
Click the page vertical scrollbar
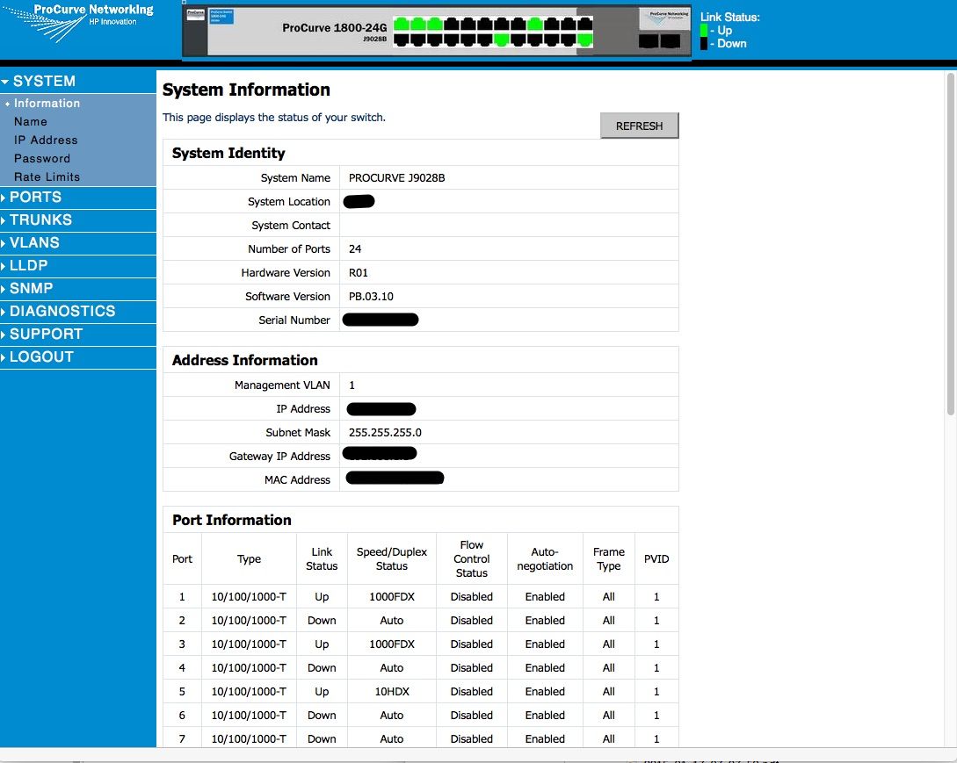[x=950, y=244]
